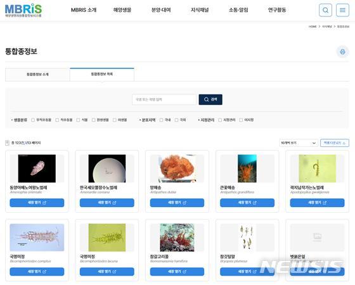Click the 한국세모뿔장수노벌레 species name
Viewport: 355px width, 285px height.
click(x=98, y=187)
